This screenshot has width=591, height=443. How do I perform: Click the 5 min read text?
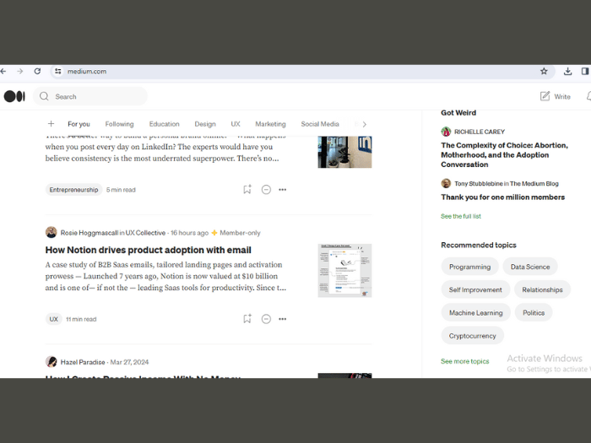point(121,190)
